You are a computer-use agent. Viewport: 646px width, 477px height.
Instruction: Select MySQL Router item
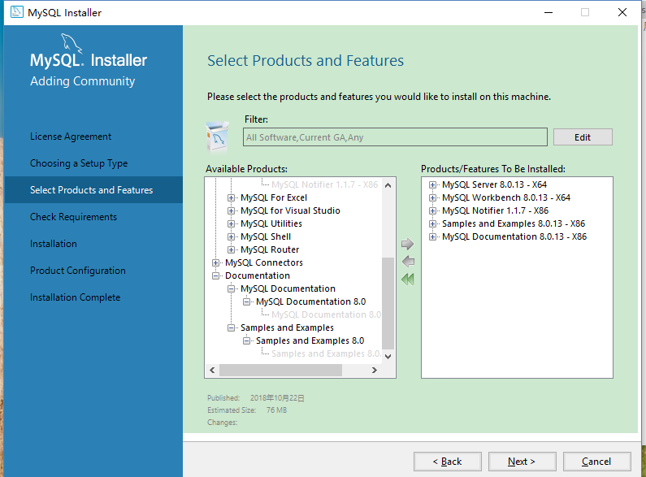pyautogui.click(x=270, y=249)
